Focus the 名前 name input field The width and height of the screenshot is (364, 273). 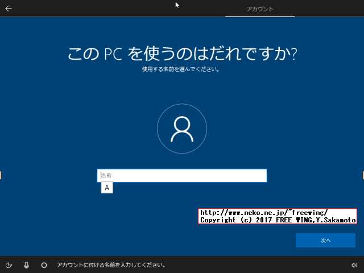click(x=182, y=176)
